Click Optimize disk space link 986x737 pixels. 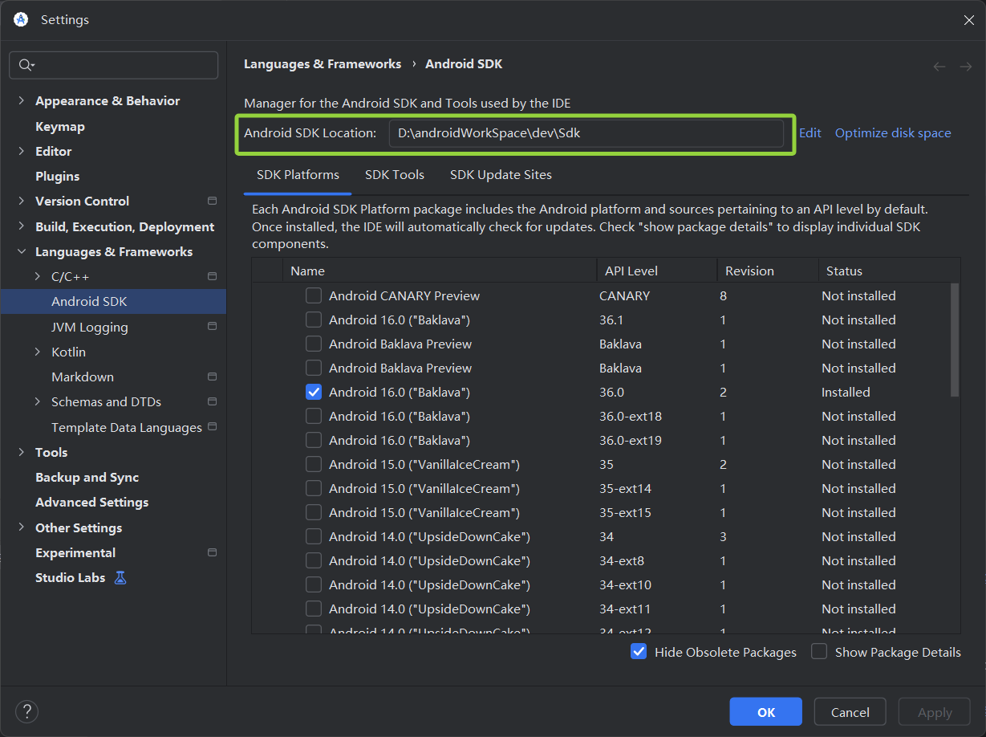click(893, 133)
